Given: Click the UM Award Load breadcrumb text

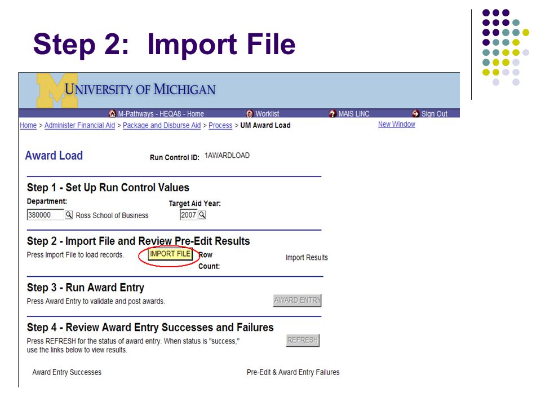Looking at the screenshot, I should 265,125.
